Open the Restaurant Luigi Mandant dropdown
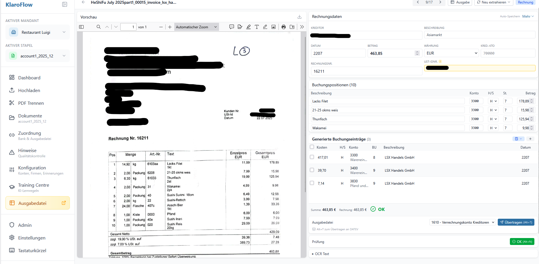 point(38,32)
